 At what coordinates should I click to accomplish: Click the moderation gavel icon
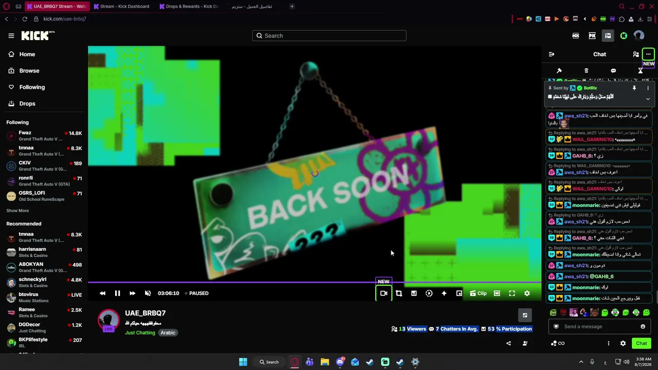tap(559, 70)
